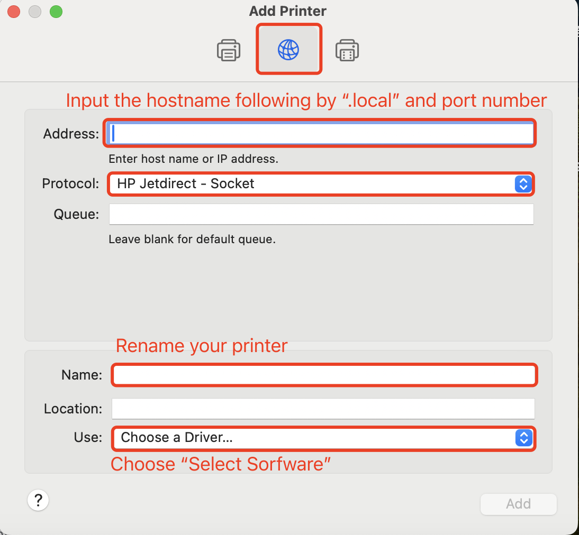Switch to the IP printer configuration tab

pyautogui.click(x=289, y=49)
